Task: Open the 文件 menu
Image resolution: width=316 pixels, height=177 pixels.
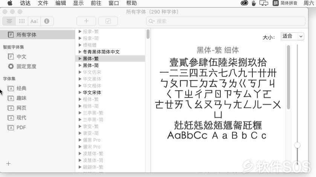Action: click(x=43, y=3)
